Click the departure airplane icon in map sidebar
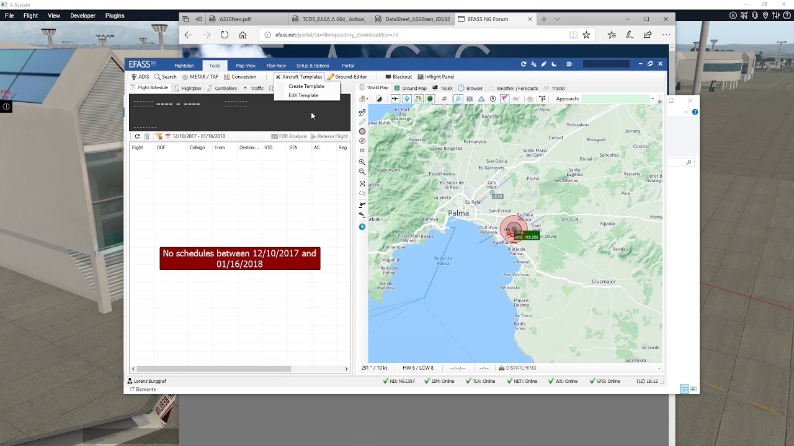This screenshot has width=794, height=446. [x=362, y=205]
